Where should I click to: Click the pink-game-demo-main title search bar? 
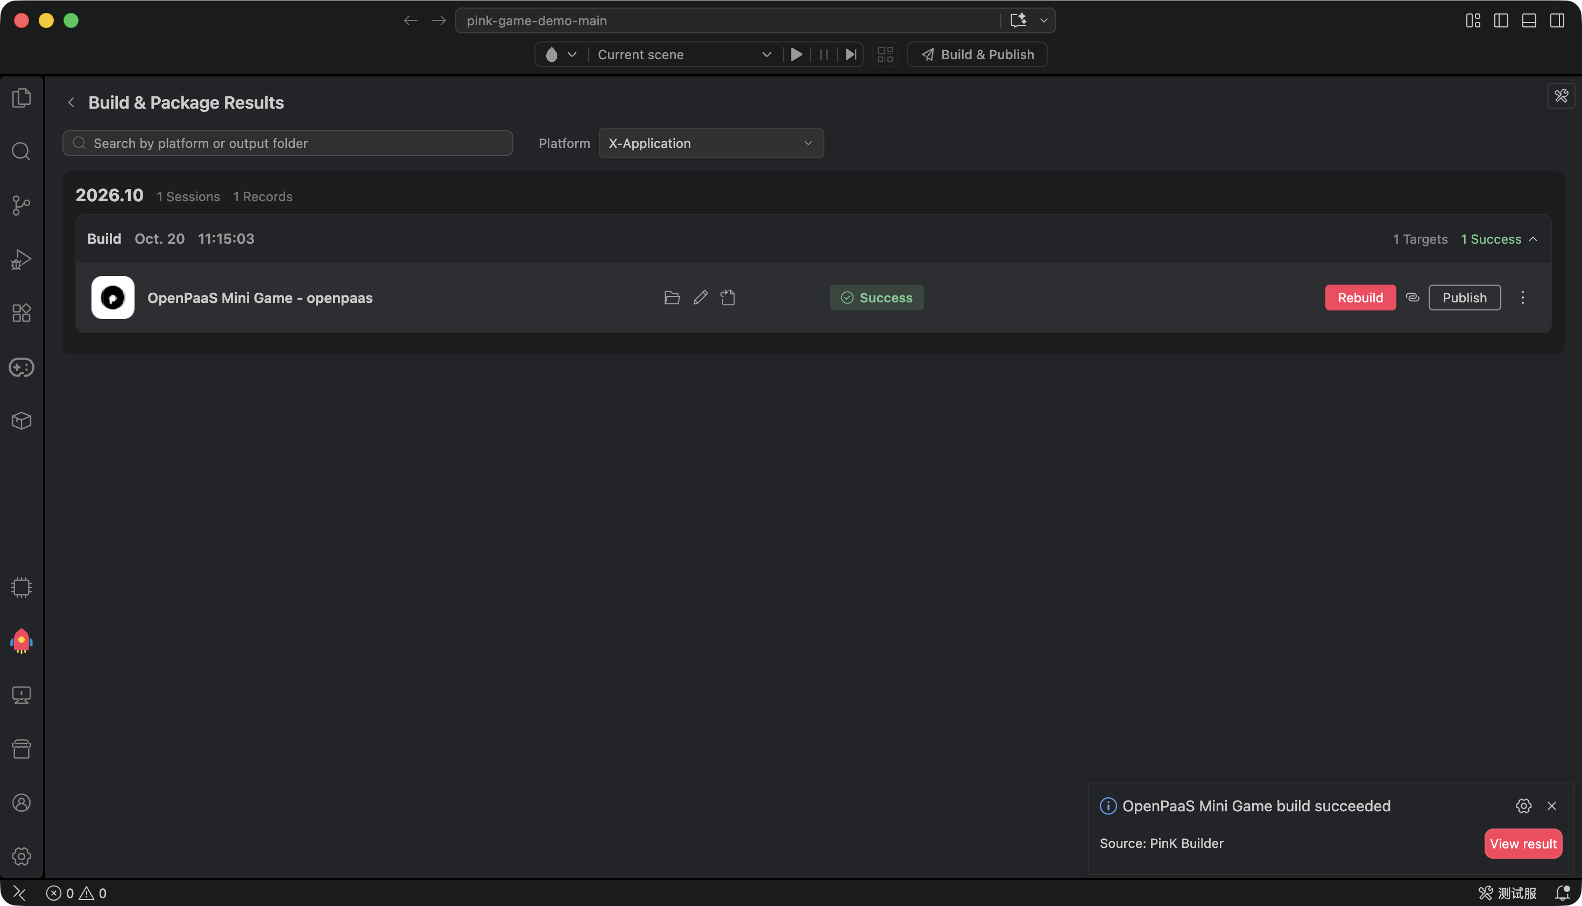pos(728,20)
